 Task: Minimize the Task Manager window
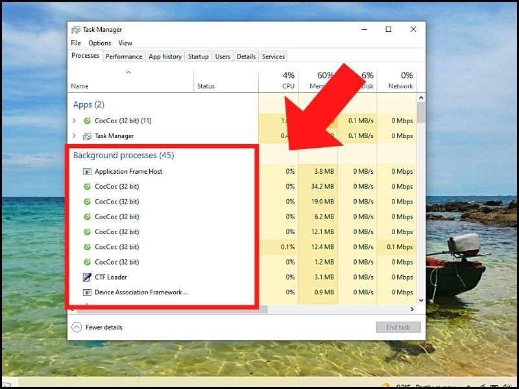click(x=365, y=29)
